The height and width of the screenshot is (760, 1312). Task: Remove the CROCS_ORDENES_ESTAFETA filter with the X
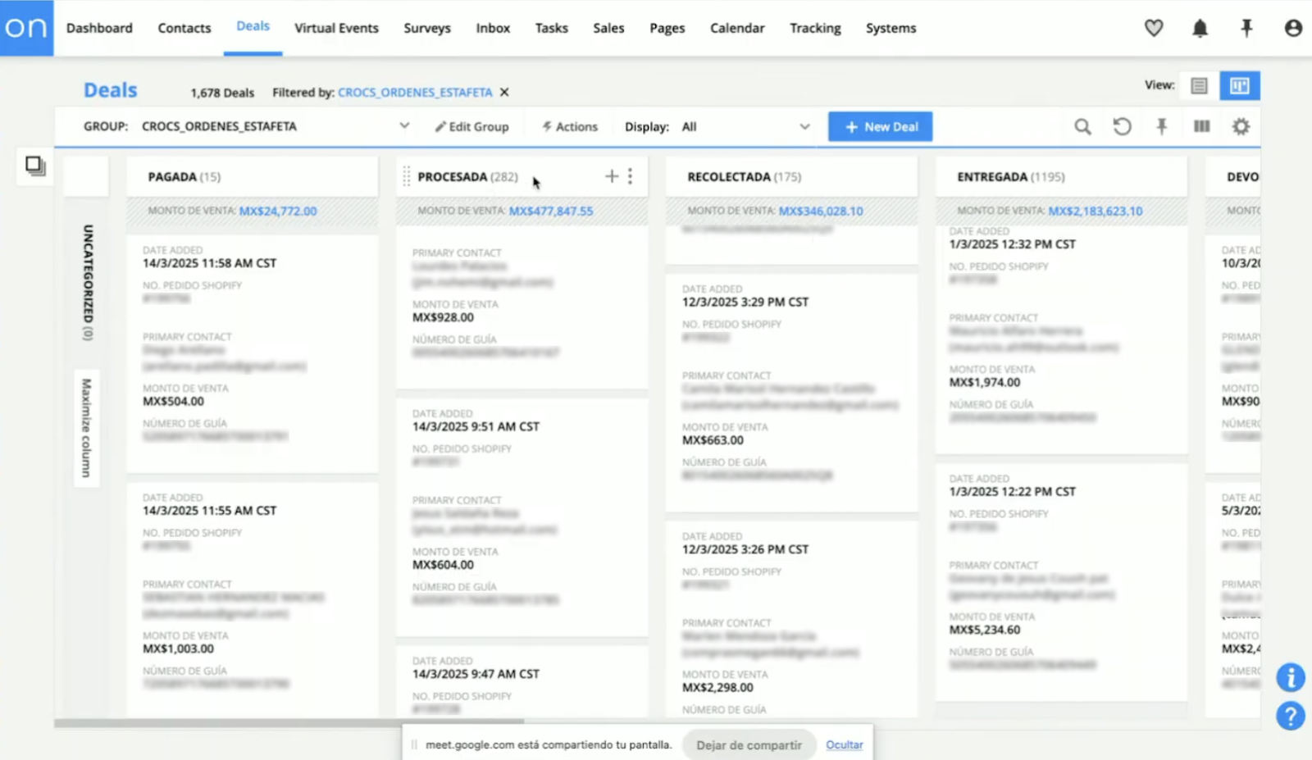[503, 92]
